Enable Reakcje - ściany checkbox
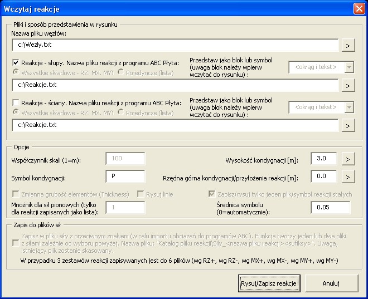 (15, 103)
